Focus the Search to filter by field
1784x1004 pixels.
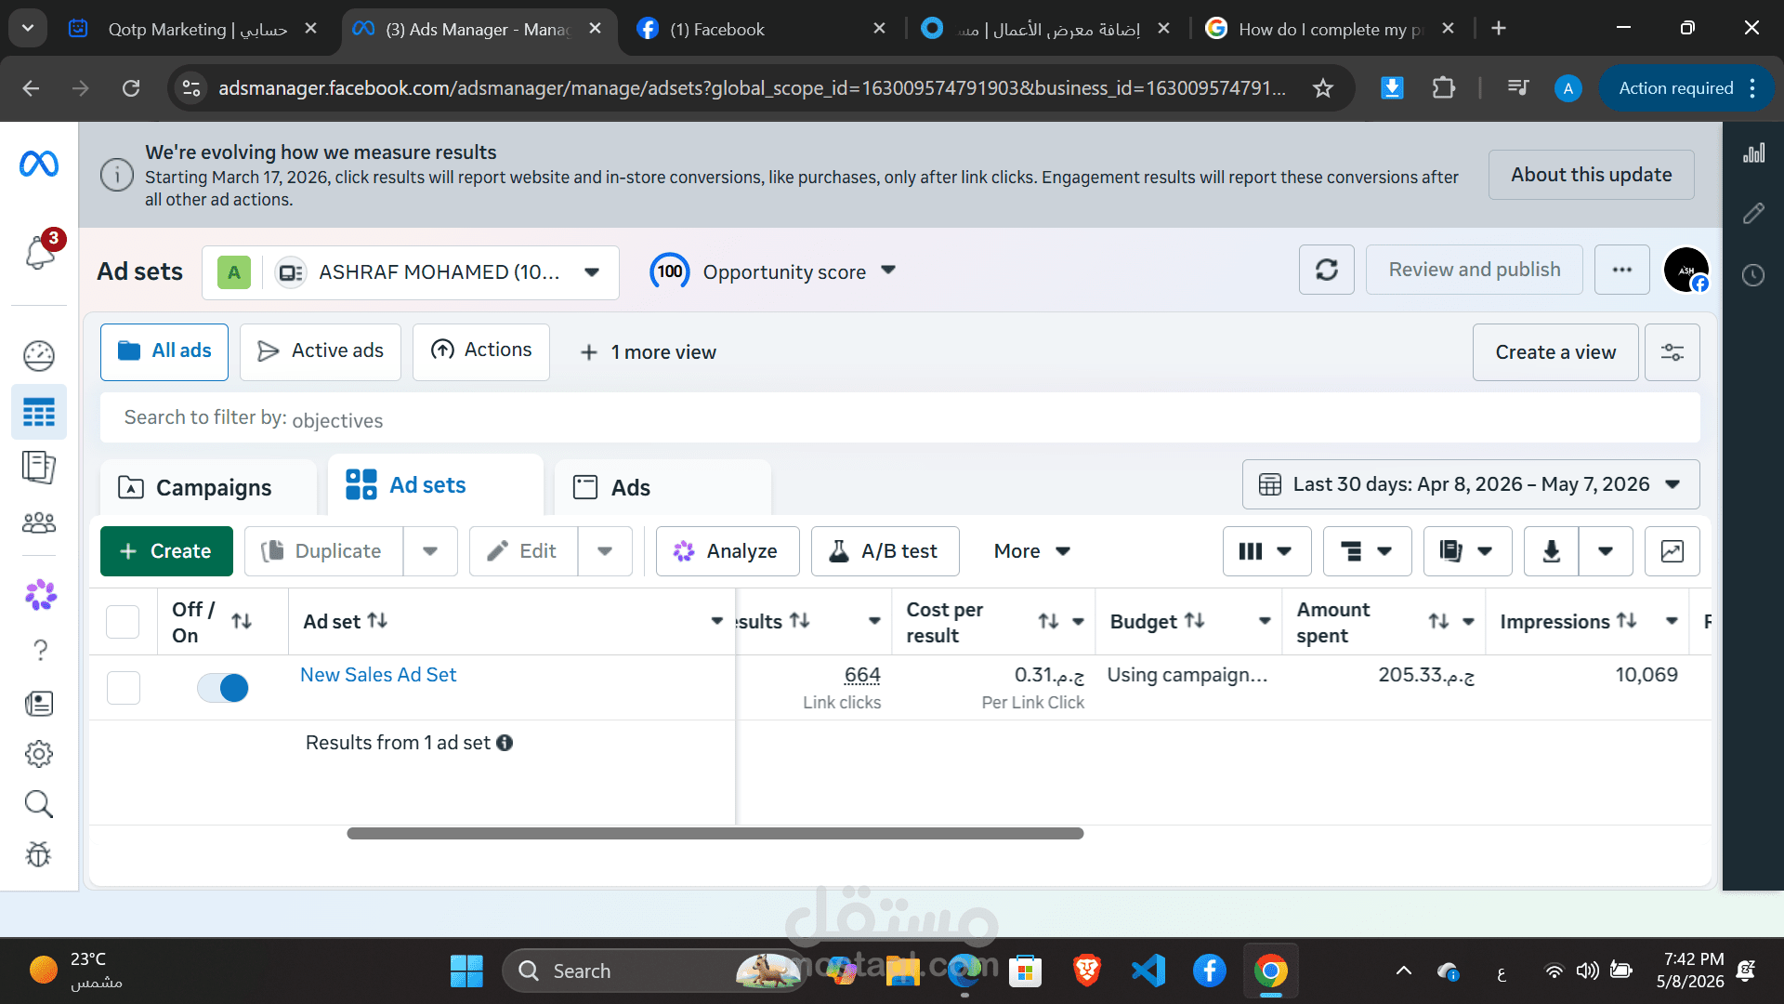900,418
